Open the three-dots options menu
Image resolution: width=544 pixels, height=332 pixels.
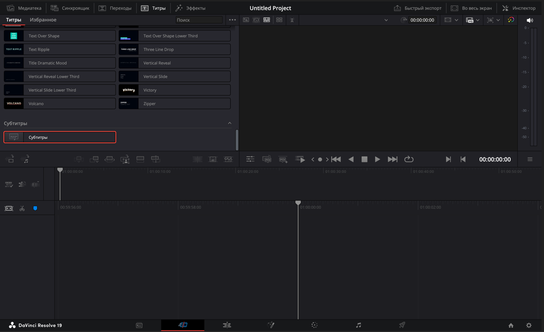[x=232, y=20]
